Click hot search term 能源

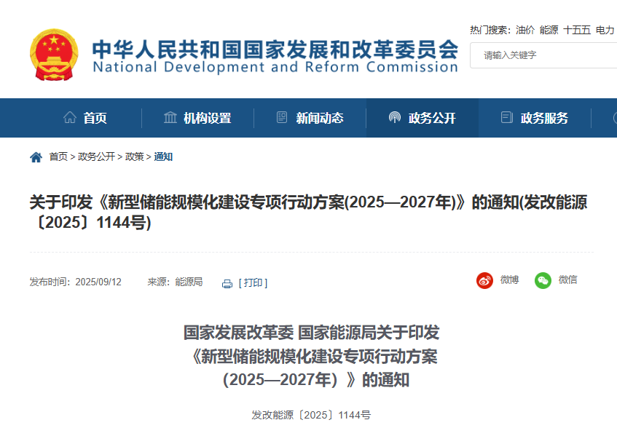pyautogui.click(x=549, y=30)
